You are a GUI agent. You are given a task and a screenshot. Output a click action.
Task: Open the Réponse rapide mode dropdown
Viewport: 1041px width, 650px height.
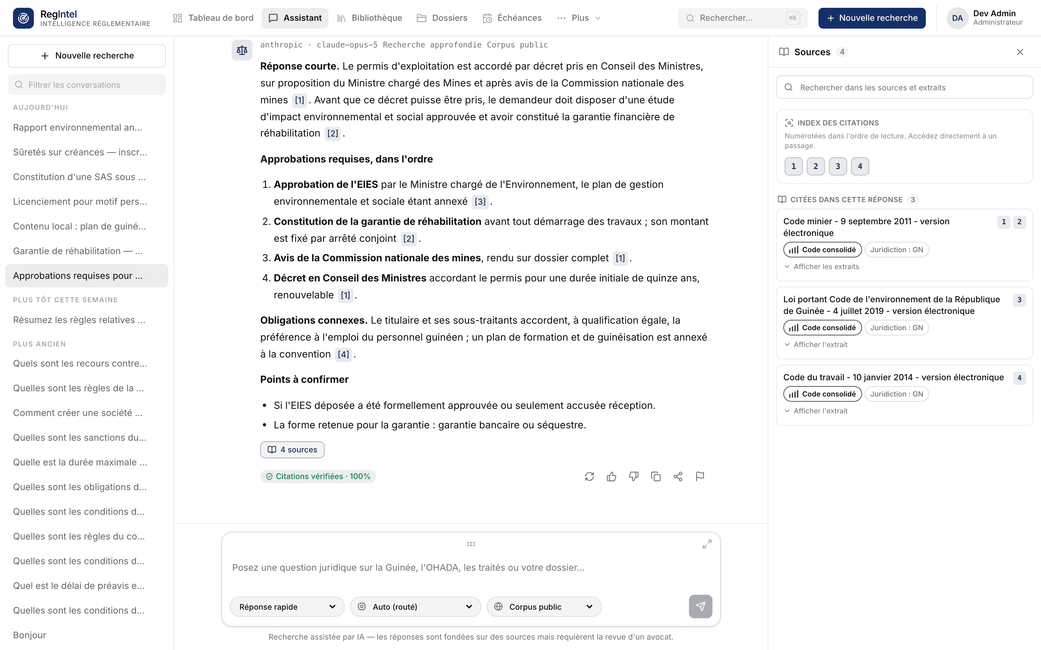[x=287, y=606]
